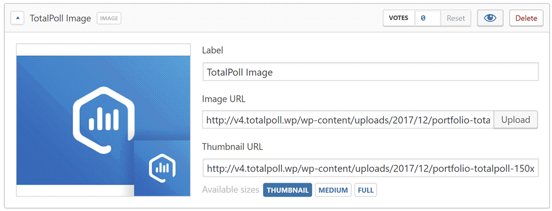Select the THUMBNAIL size option
This screenshot has height=211, width=552.
(287, 190)
